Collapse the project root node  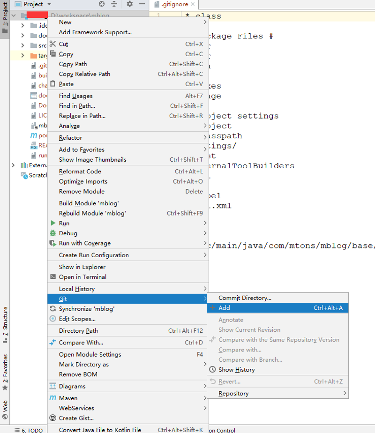tap(14, 15)
